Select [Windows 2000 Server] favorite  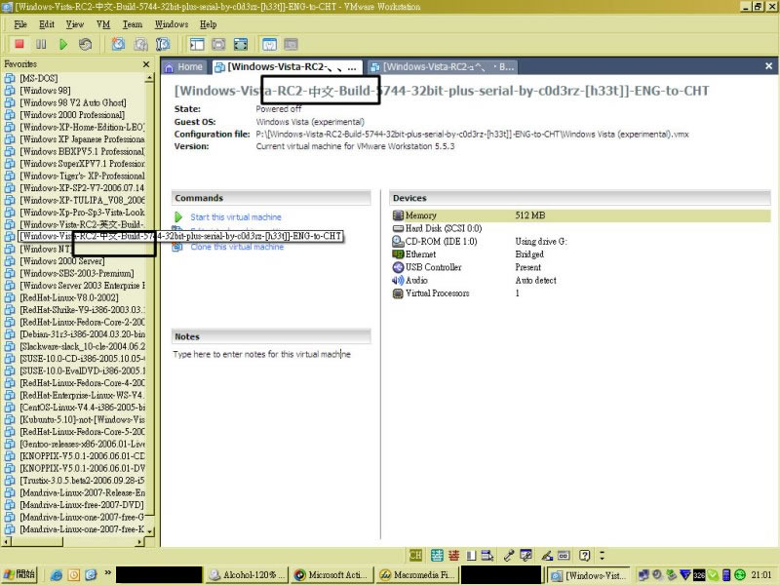[x=61, y=261]
